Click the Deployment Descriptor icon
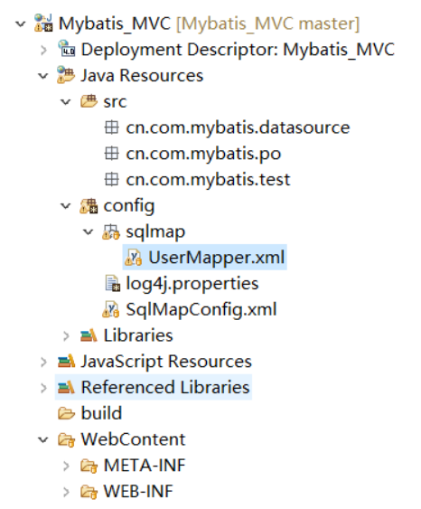The width and height of the screenshot is (421, 509). (x=66, y=49)
